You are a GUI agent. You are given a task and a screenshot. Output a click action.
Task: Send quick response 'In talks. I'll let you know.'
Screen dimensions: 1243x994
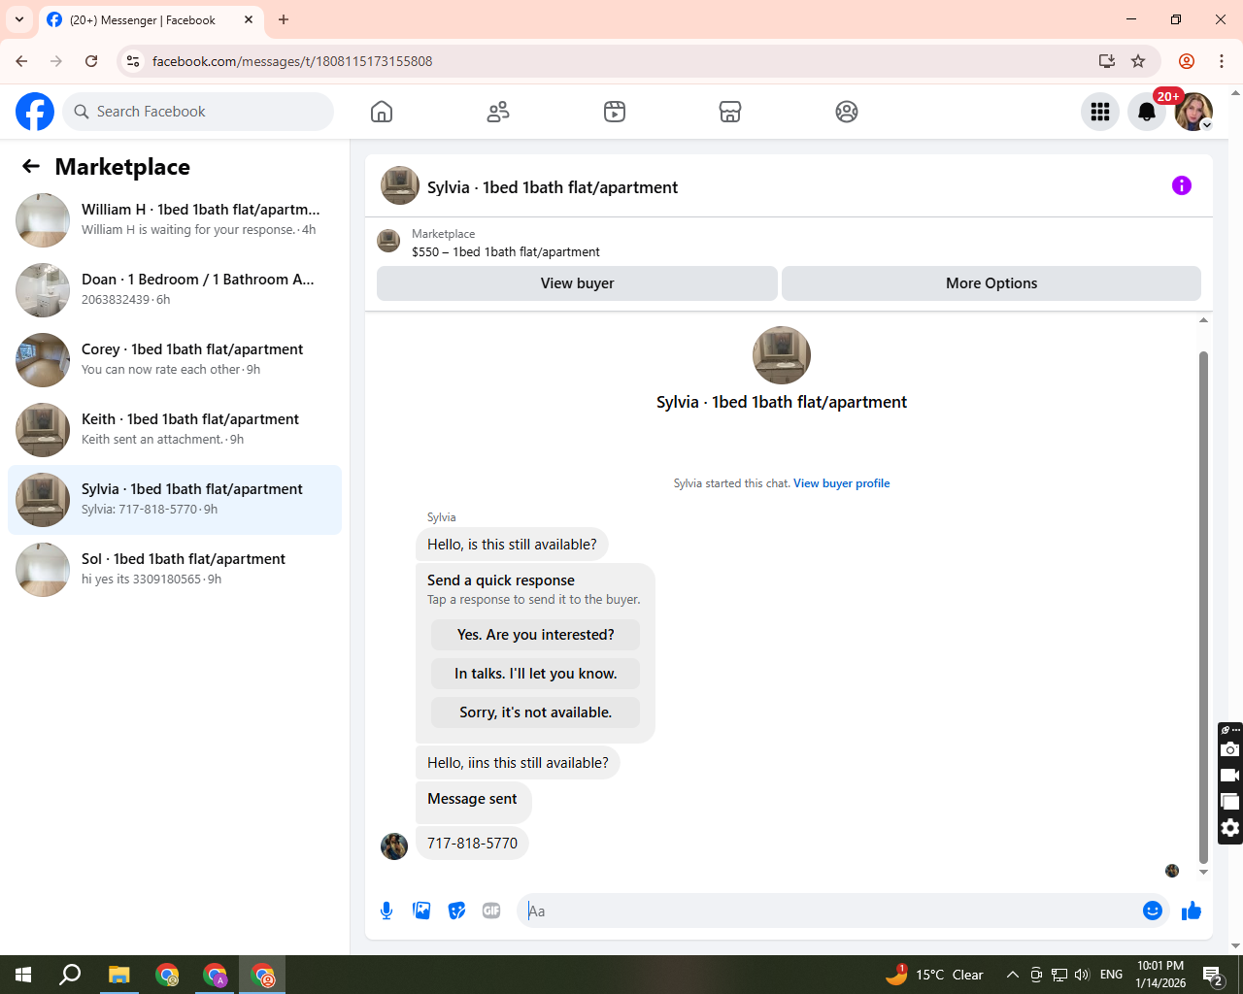[536, 674]
